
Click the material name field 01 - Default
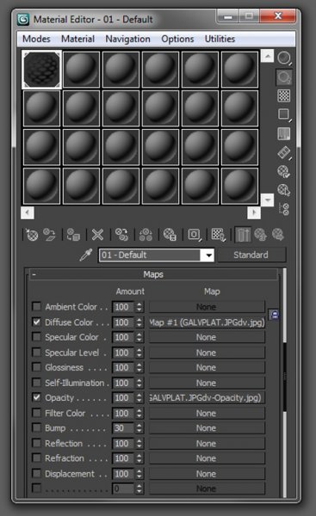[150, 255]
